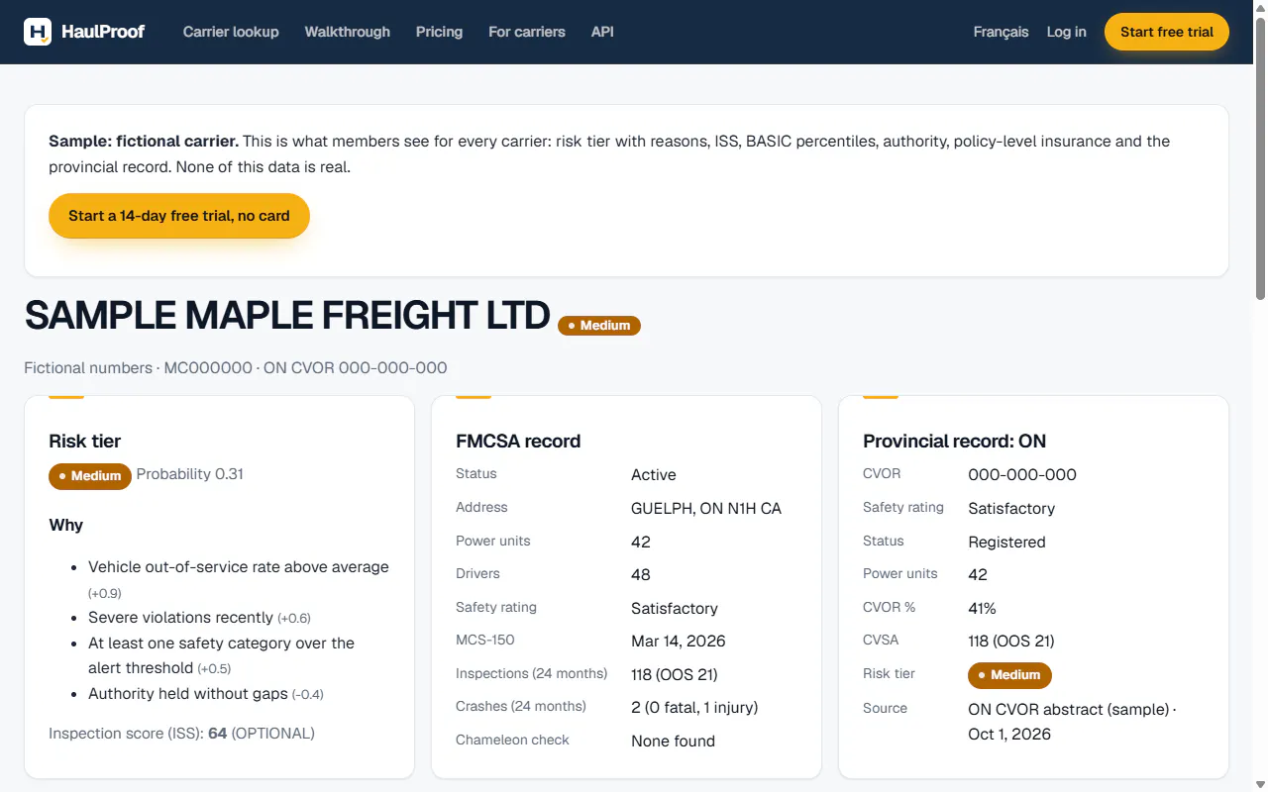
Task: Click the Medium badge in the Provincial record card
Action: click(x=1009, y=675)
